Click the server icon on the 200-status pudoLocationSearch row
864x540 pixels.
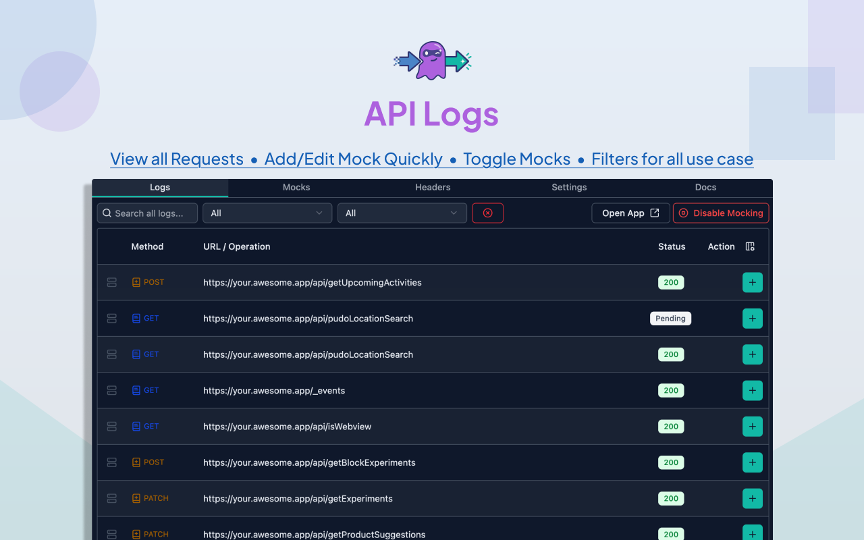[112, 354]
